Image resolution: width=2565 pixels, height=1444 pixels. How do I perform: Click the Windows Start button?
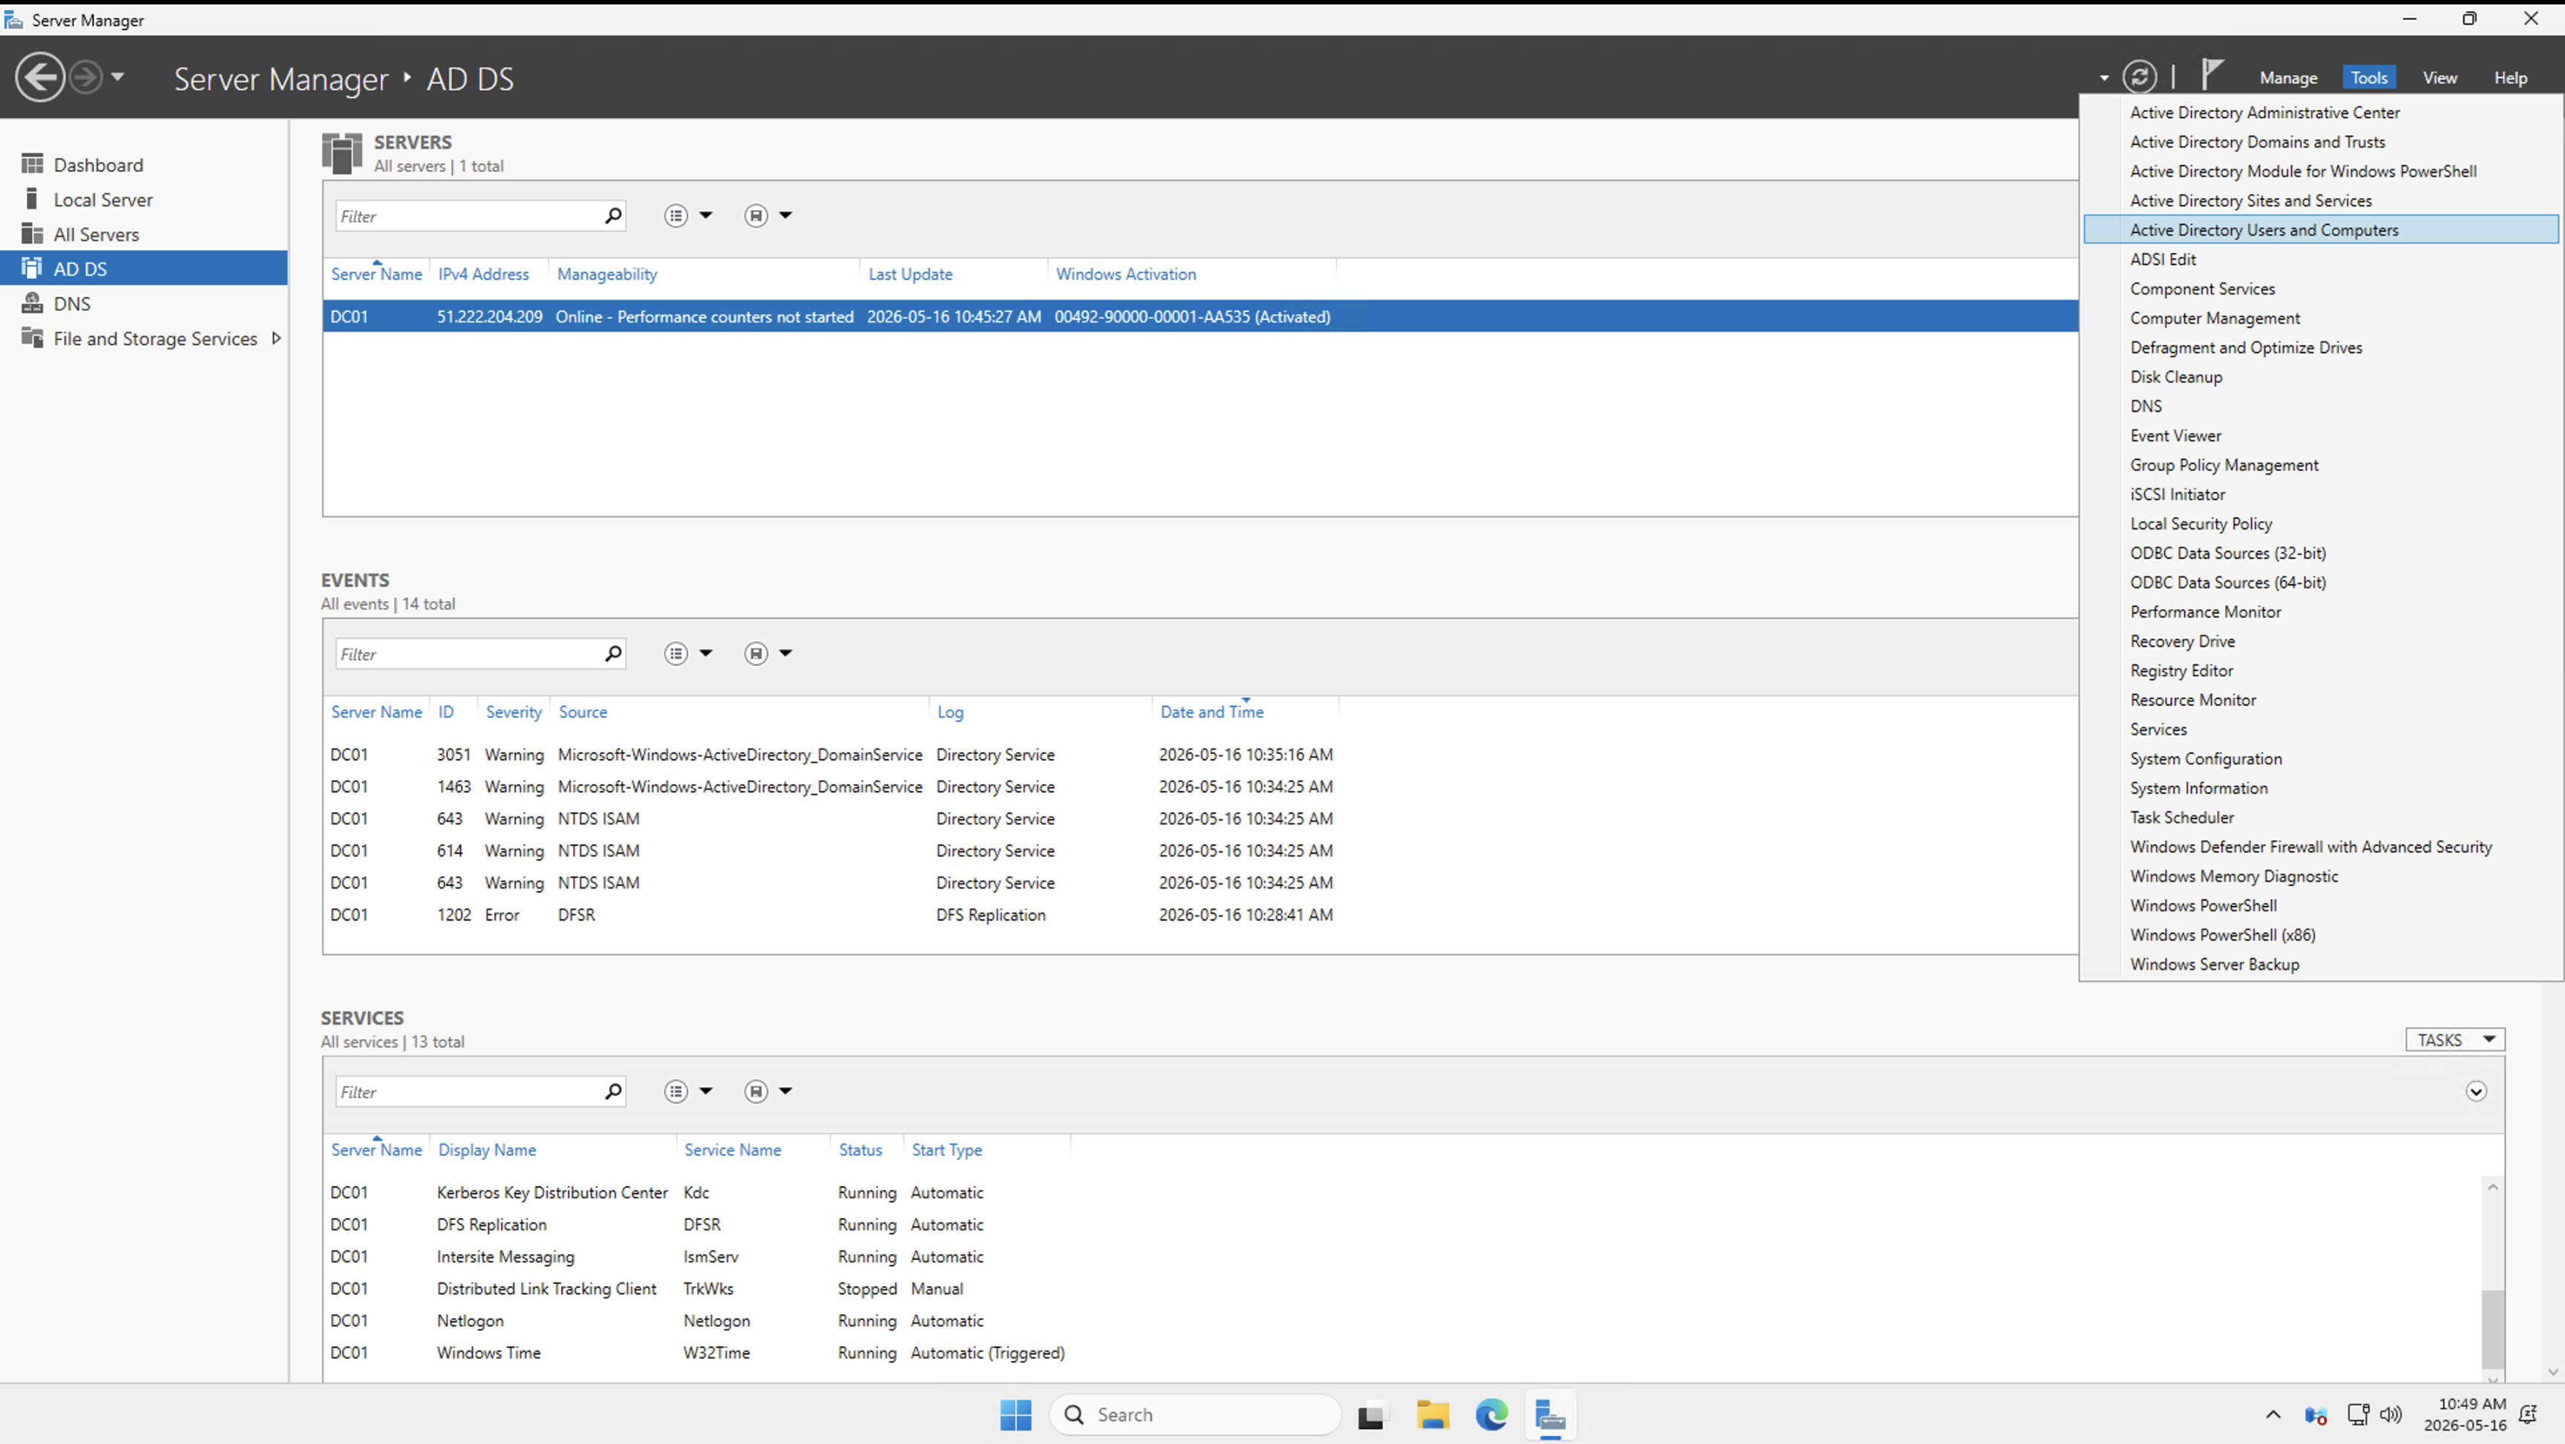[1015, 1415]
